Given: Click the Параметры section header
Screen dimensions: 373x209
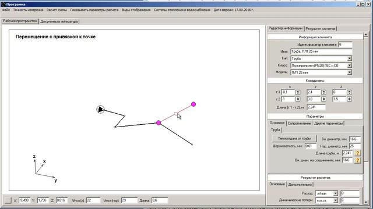Looking at the screenshot, I should 315,116.
